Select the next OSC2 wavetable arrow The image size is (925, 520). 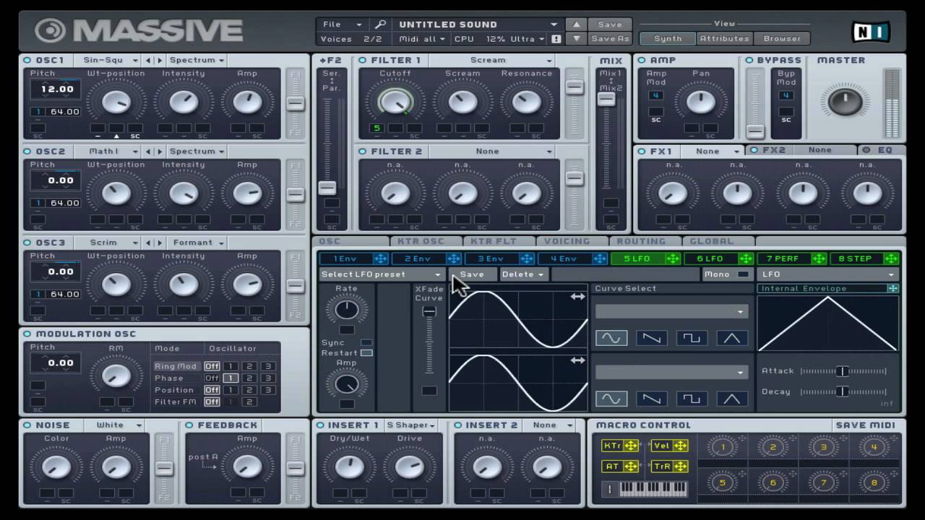click(x=160, y=152)
